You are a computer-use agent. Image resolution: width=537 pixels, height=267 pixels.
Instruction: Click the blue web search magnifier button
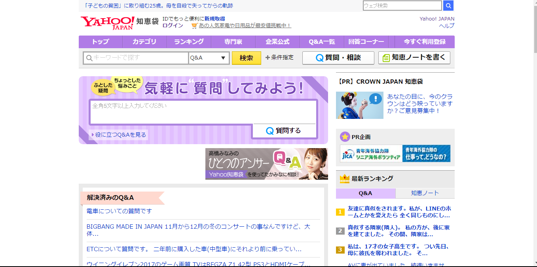click(448, 6)
